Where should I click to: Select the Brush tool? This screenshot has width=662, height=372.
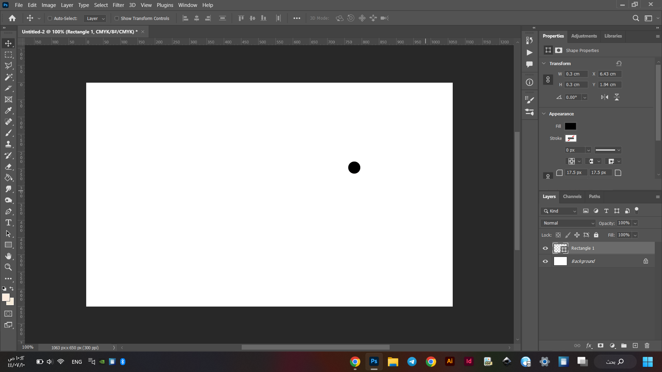(x=8, y=133)
